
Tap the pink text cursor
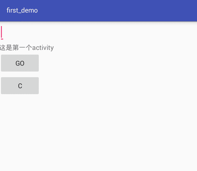2,32
